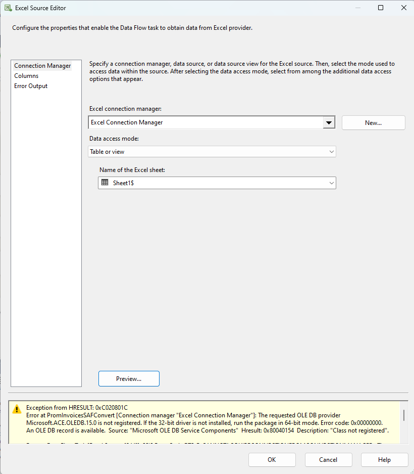Click the chevron on Excel sheet name box
Screen dimensions: 414x474
[x=332, y=183]
